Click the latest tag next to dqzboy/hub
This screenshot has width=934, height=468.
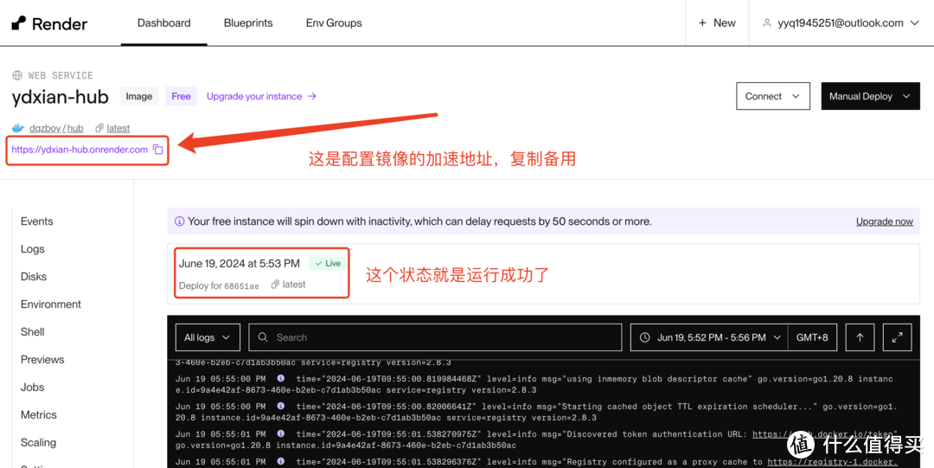tap(118, 128)
